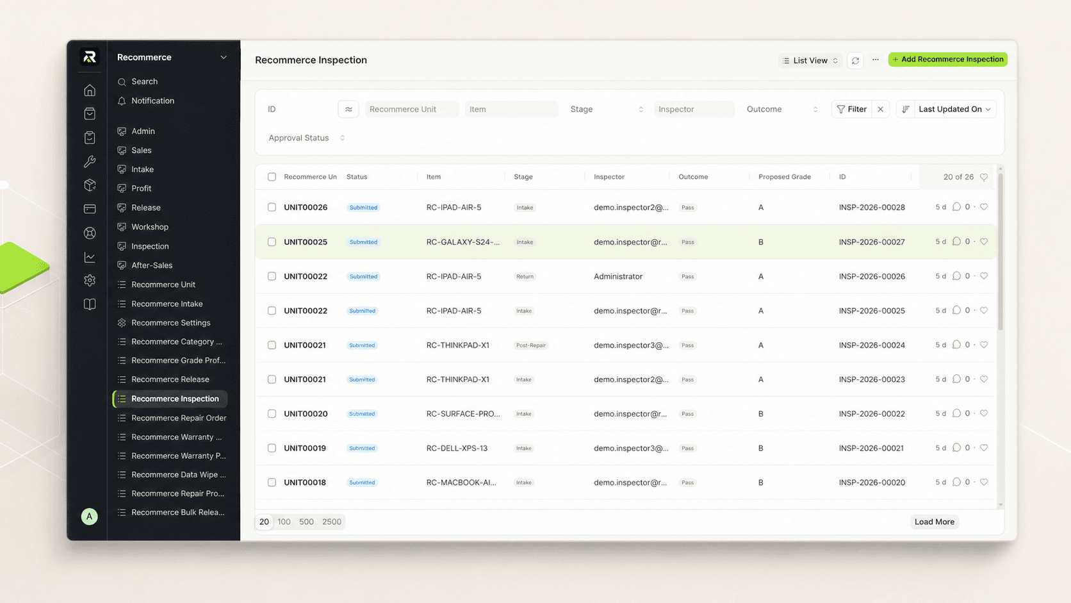The image size is (1071, 603).
Task: Open the 3D box package rail icon
Action: click(90, 185)
